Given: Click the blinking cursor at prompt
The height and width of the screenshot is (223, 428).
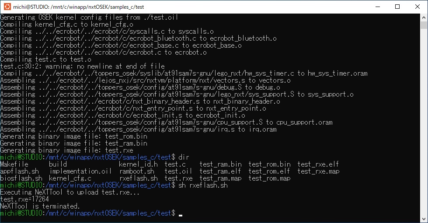Looking at the screenshot, I should point(181,216).
